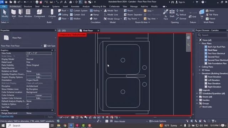Select the Mullion tool
This screenshot has width=228, height=128.
click(x=75, y=19)
